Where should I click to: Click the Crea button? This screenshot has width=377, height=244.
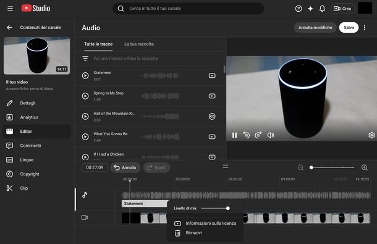coord(342,9)
